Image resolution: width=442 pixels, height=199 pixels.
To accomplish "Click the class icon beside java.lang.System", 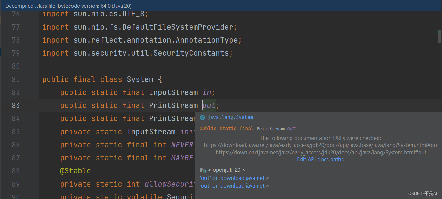I will coord(202,117).
